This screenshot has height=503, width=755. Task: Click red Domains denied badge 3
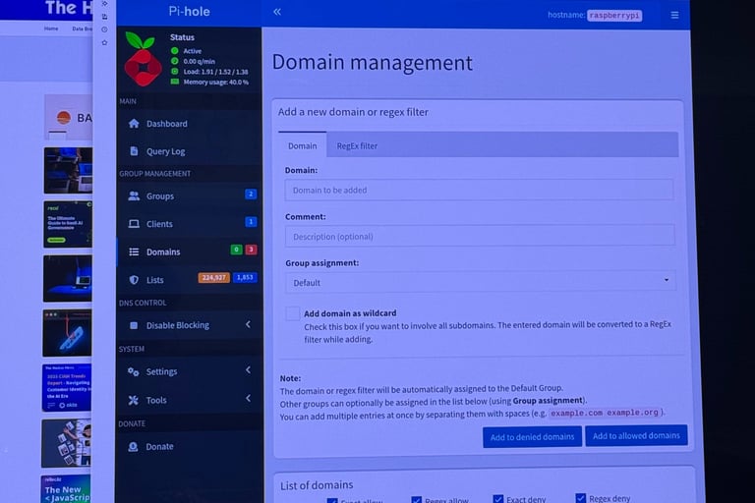click(x=251, y=250)
